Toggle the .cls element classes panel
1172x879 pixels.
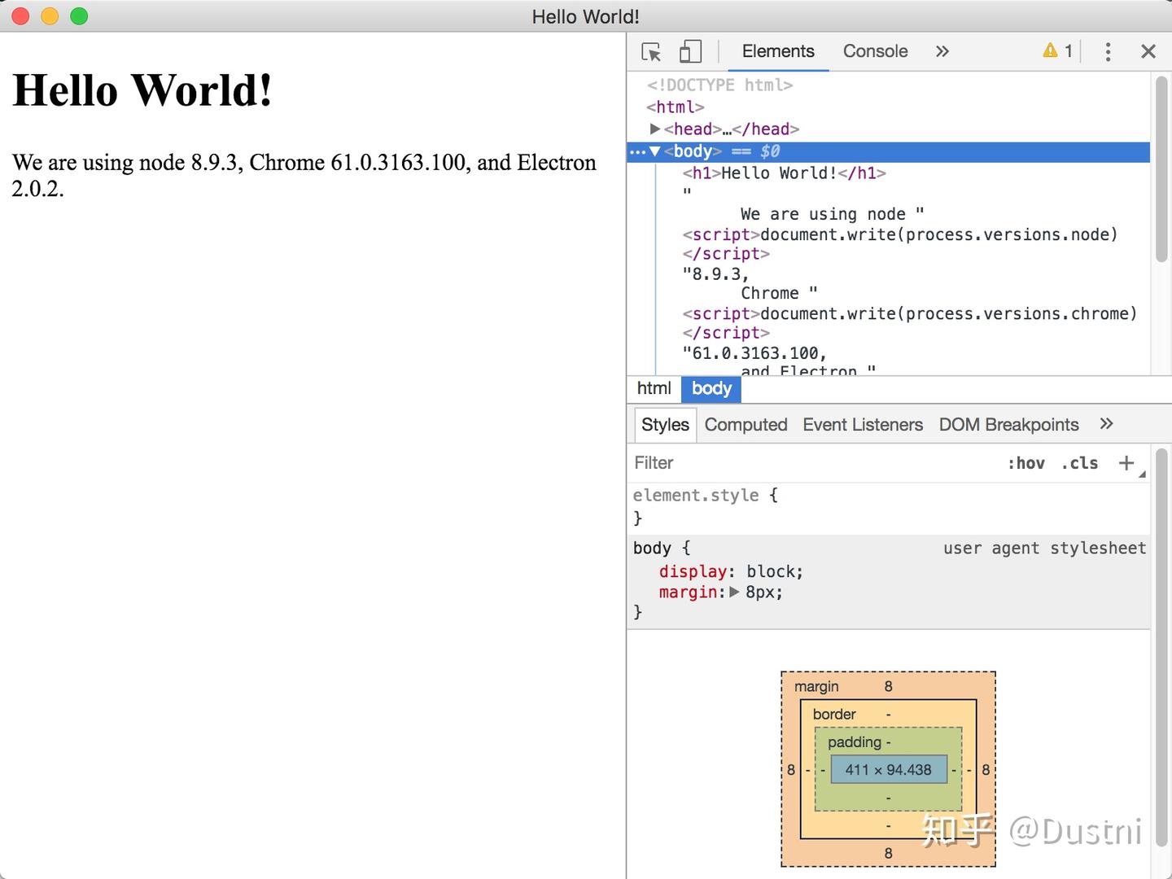click(1079, 463)
